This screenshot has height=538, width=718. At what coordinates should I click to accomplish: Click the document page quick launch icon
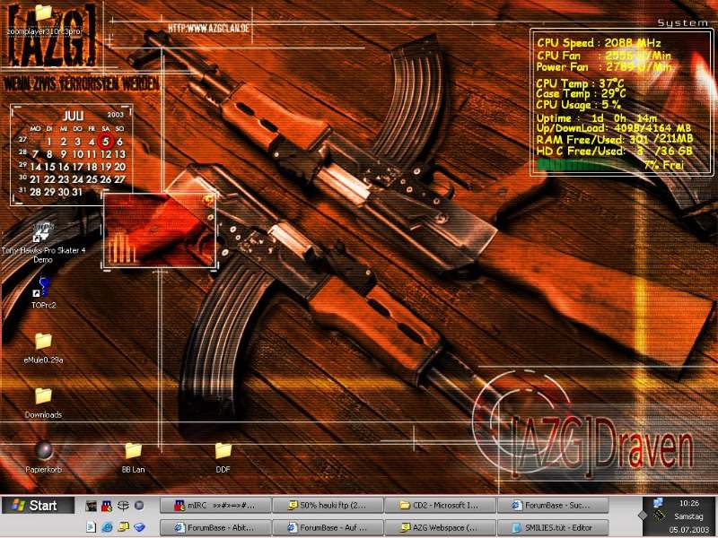[92, 527]
